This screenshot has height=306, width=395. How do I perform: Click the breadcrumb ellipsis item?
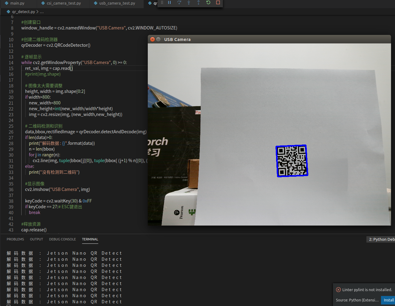pyautogui.click(x=42, y=12)
